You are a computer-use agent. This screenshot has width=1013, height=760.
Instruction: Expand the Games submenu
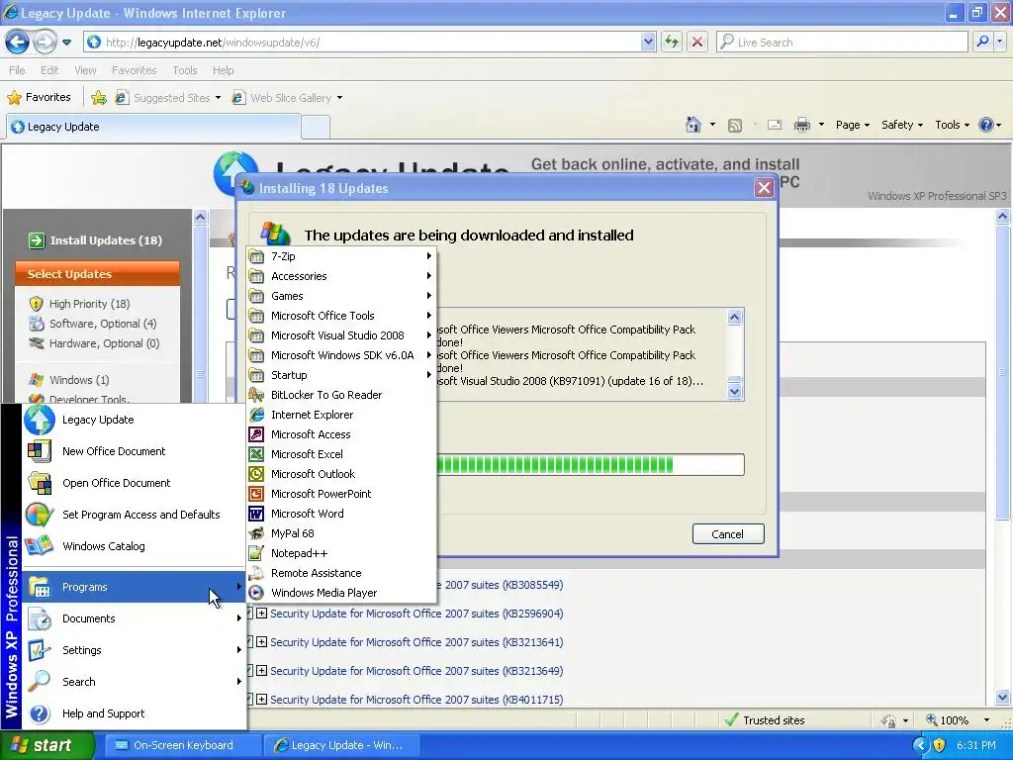tap(341, 296)
